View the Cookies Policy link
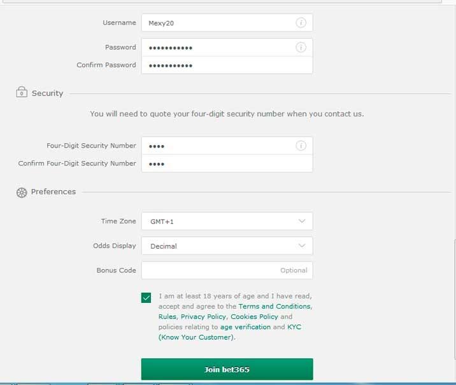The height and width of the screenshot is (385, 456). [254, 317]
